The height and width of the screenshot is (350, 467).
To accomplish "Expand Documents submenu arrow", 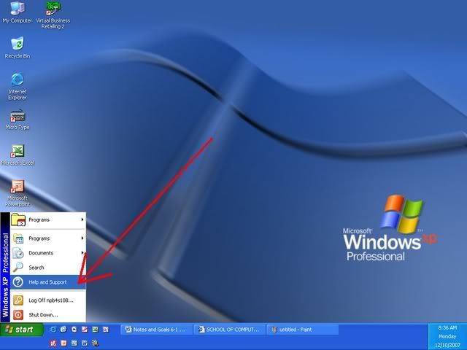I will (82, 253).
